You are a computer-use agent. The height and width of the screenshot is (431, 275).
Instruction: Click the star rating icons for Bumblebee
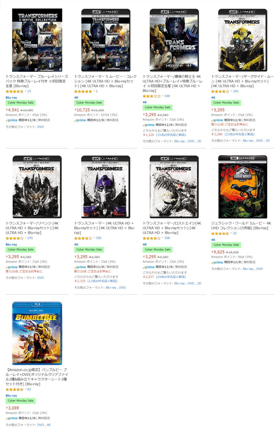tap(15, 389)
